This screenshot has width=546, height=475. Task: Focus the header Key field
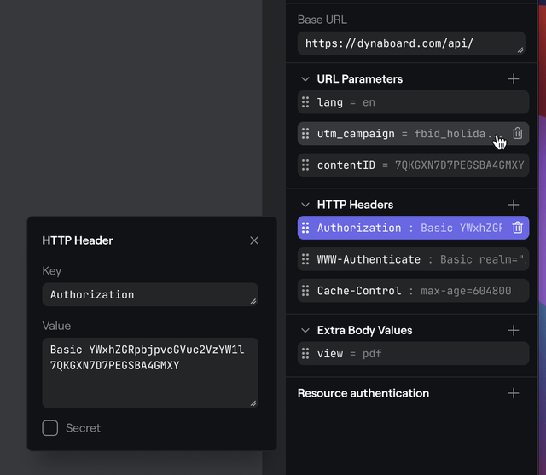(x=149, y=295)
